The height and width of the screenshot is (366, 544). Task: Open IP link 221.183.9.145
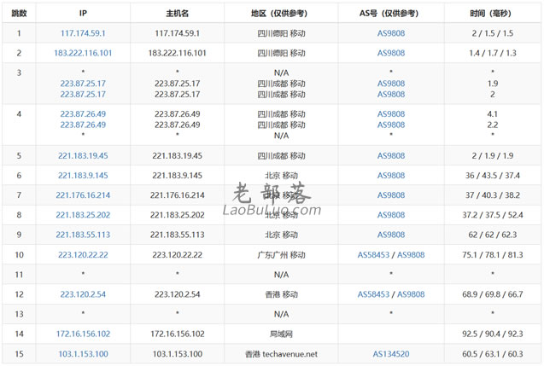tap(83, 176)
